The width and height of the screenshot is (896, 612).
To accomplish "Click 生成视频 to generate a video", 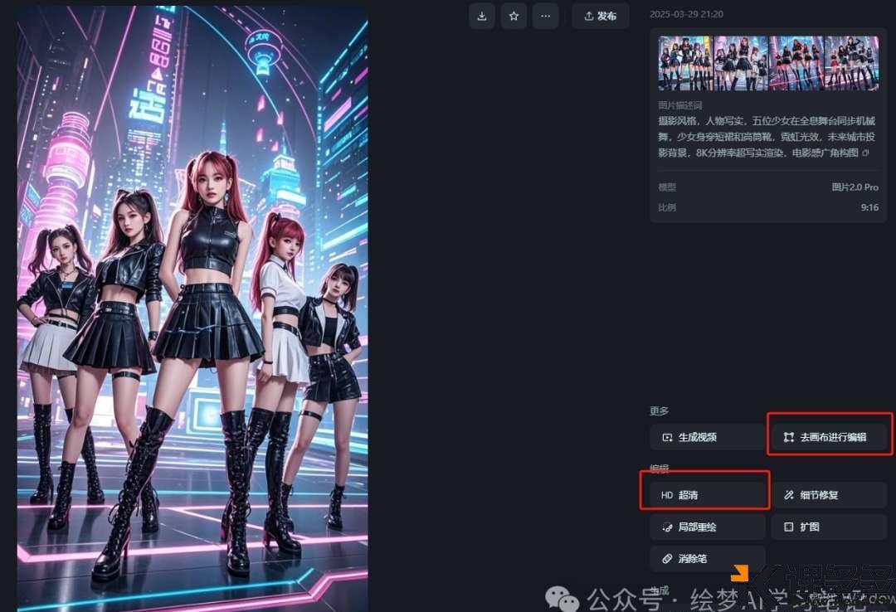I will coord(707,437).
